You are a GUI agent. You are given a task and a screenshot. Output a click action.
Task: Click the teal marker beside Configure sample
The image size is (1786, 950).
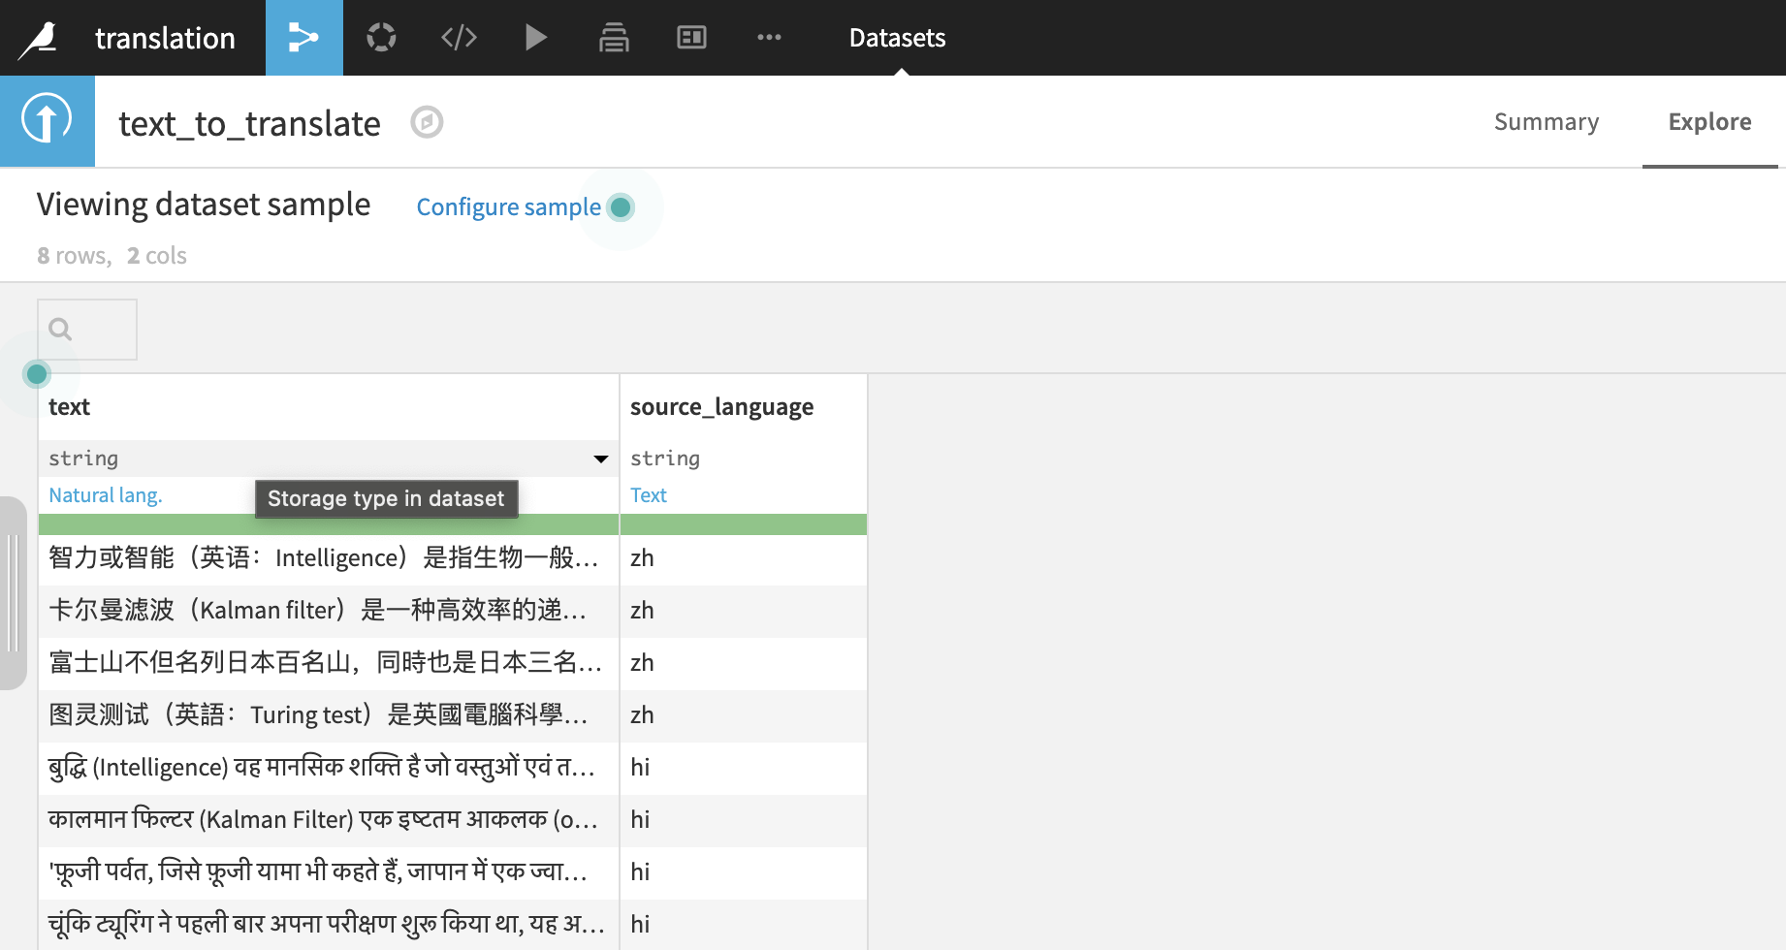click(x=620, y=206)
